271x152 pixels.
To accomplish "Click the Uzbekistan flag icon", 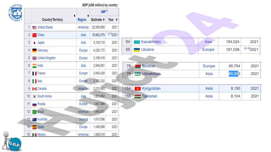I will pos(138,74).
